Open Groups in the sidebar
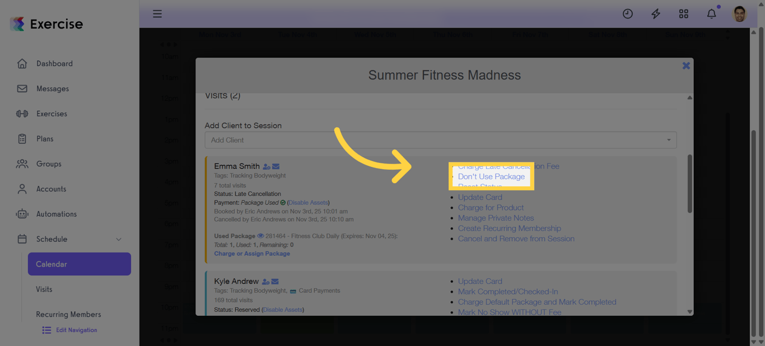 (x=49, y=164)
